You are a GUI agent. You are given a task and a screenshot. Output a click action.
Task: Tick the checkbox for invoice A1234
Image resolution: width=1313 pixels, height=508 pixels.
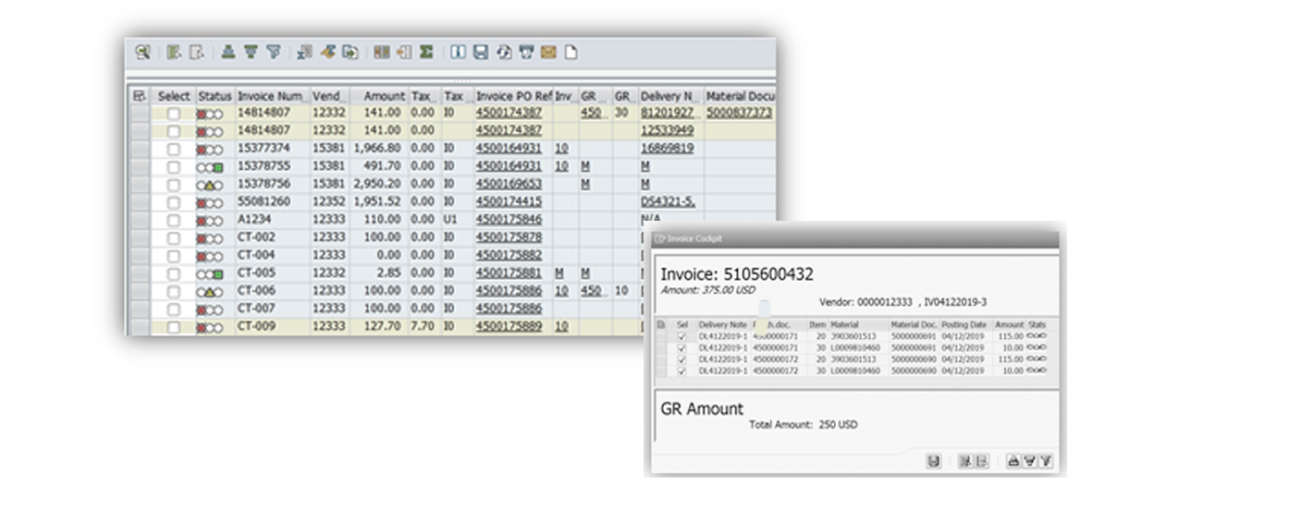click(x=174, y=221)
